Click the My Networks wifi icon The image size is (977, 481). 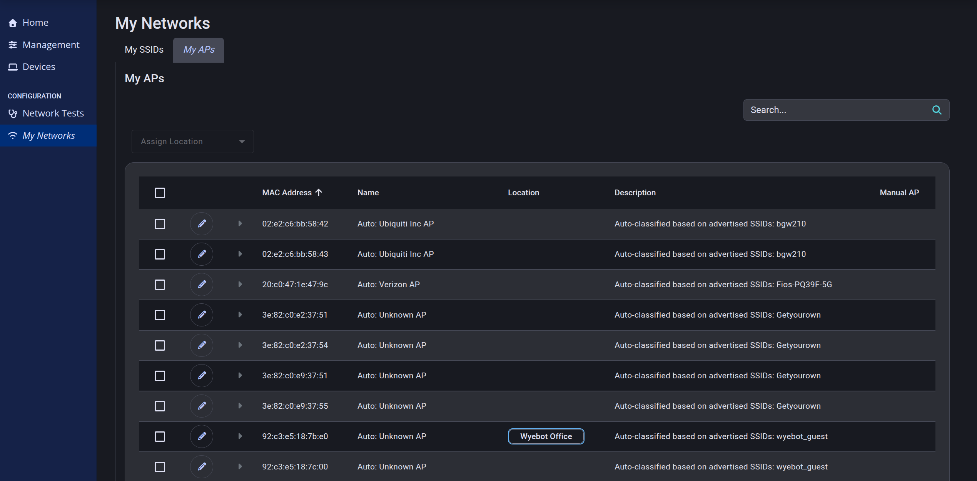pos(13,135)
